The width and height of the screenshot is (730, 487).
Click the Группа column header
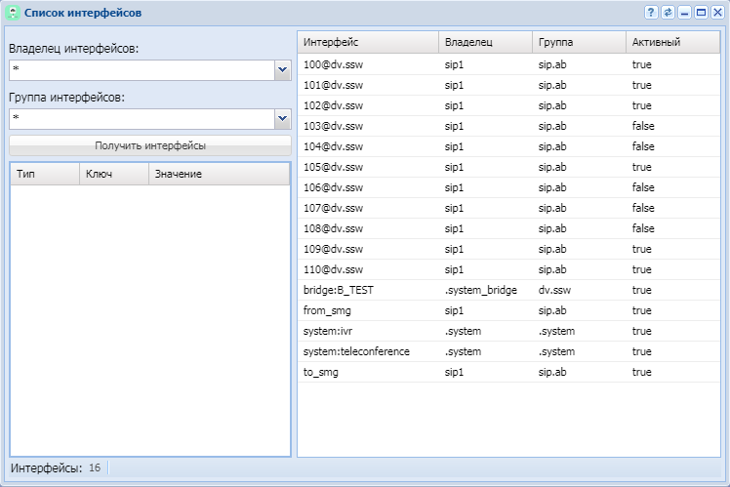pyautogui.click(x=578, y=43)
